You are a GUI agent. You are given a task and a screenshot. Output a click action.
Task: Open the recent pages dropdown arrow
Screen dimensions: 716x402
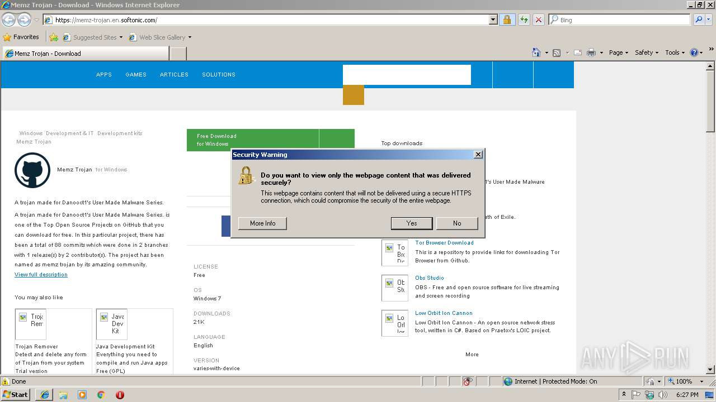coord(36,20)
